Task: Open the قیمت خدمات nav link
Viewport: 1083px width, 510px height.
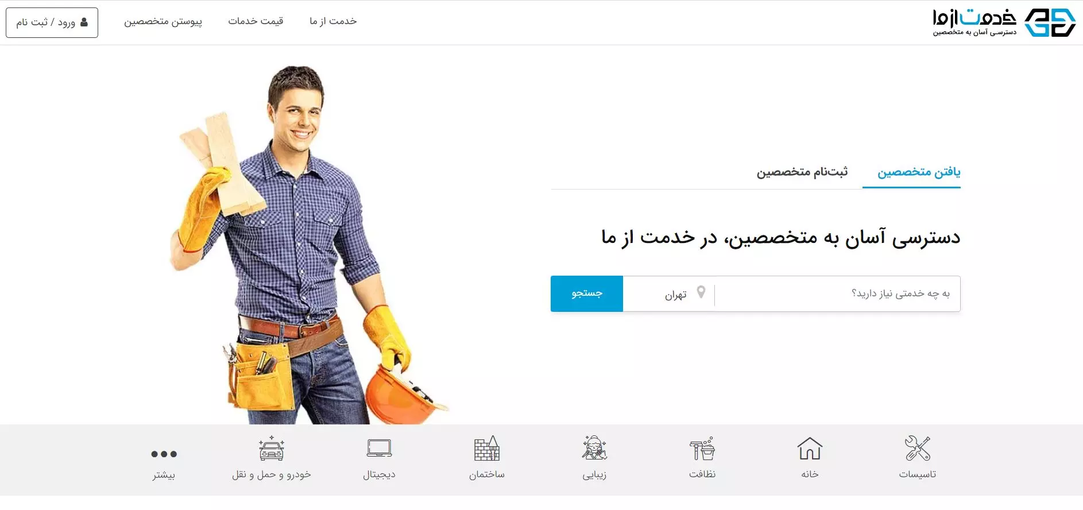Action: click(256, 21)
